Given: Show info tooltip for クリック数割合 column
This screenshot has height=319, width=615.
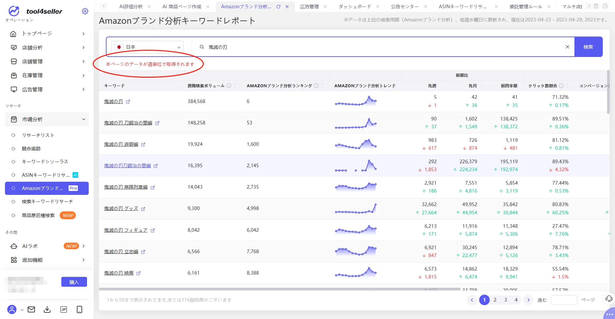Looking at the screenshot, I should click(x=561, y=86).
